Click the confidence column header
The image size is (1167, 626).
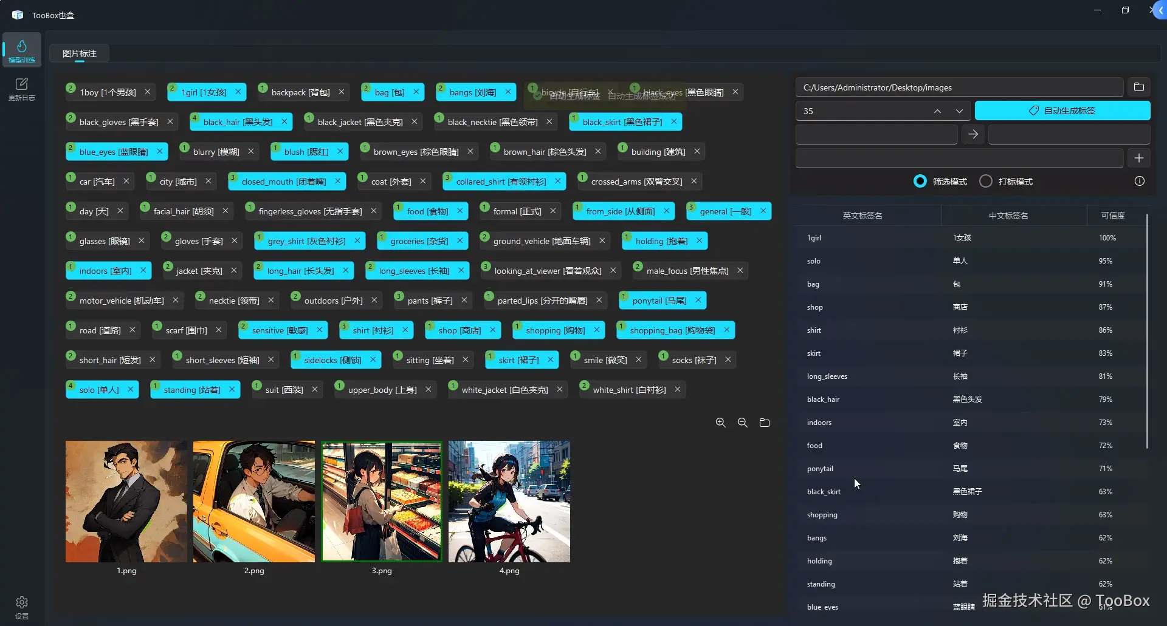click(x=1113, y=216)
